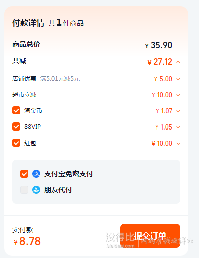Uncheck the 88VIP discount checkbox
The image size is (199, 258).
[16, 126]
